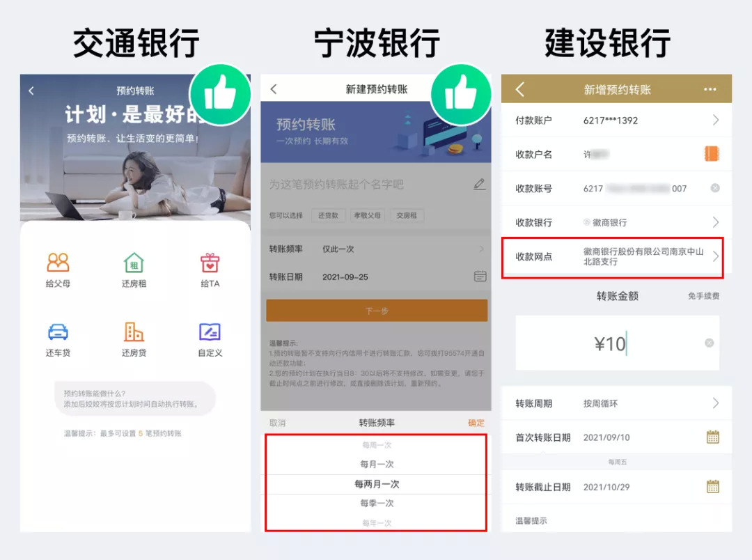Expand the 收款网点 branch chevron
Viewport: 752px width, 560px height.
tap(716, 256)
